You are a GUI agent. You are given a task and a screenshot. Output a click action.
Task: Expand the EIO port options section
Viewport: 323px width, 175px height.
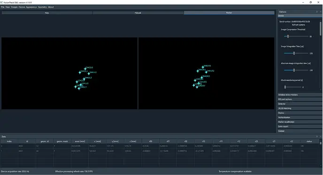click(300, 99)
